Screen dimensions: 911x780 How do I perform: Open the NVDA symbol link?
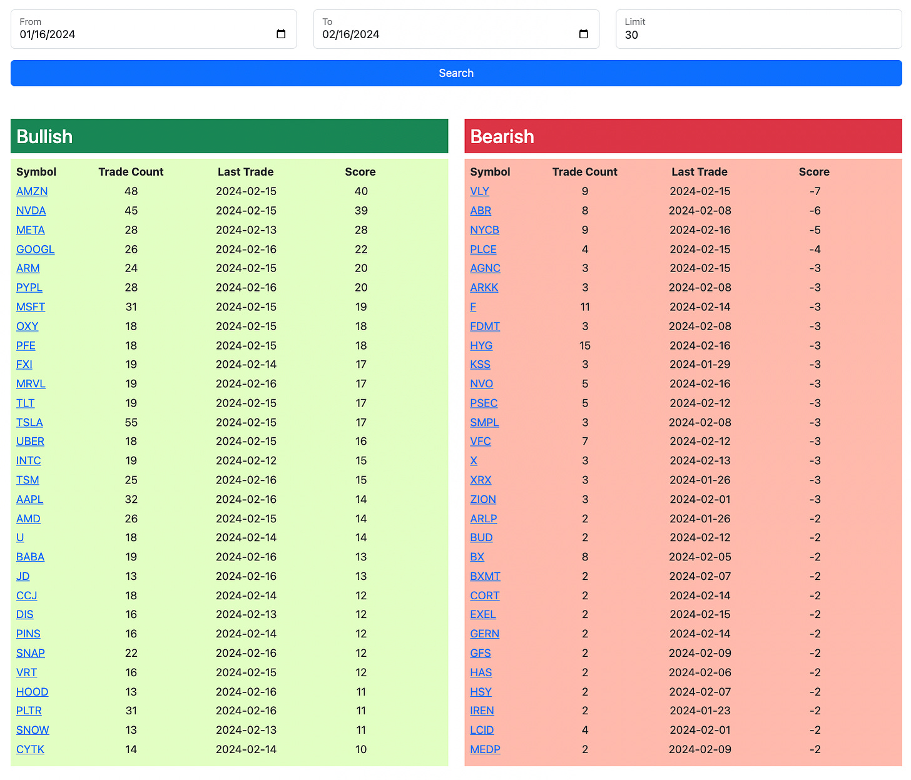[x=31, y=211]
